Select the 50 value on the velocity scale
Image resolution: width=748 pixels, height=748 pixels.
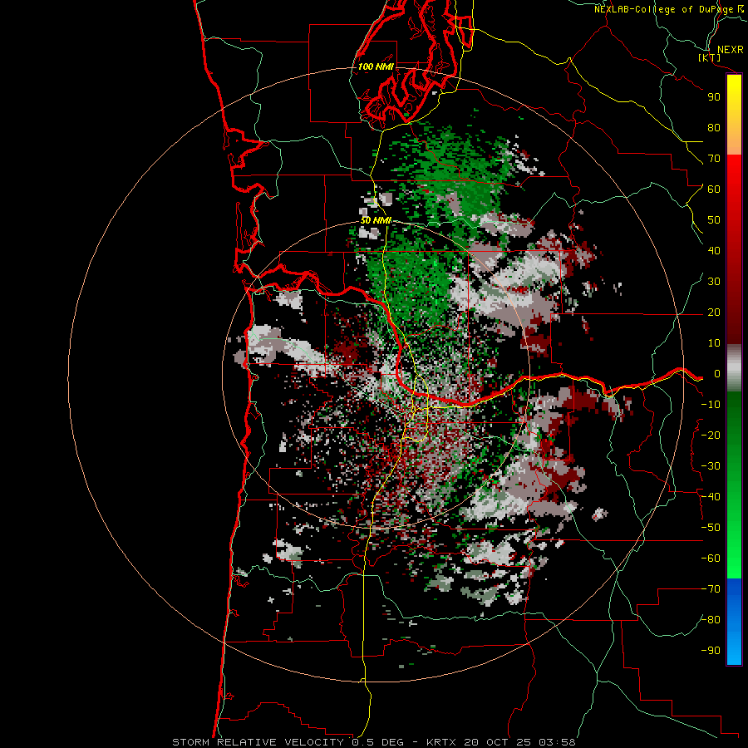714,220
